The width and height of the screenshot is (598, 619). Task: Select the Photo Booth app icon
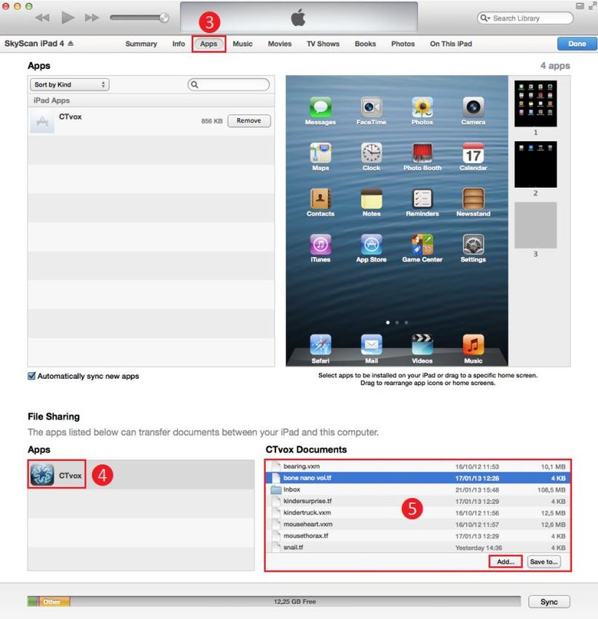tap(422, 153)
